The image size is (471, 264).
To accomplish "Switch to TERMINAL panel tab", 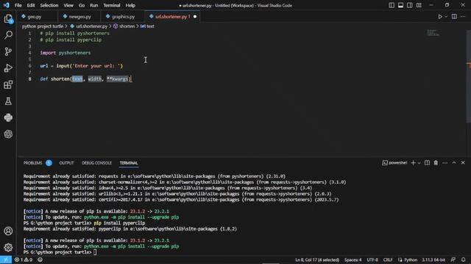I will click(x=129, y=163).
